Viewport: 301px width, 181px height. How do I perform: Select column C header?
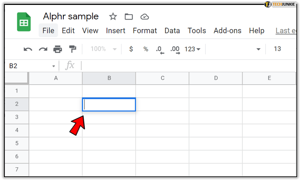coord(162,78)
